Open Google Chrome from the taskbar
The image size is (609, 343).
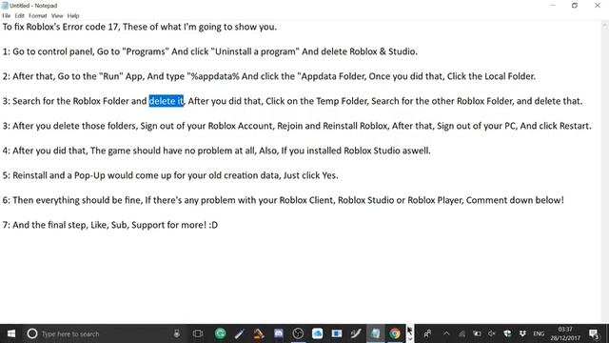(395, 333)
